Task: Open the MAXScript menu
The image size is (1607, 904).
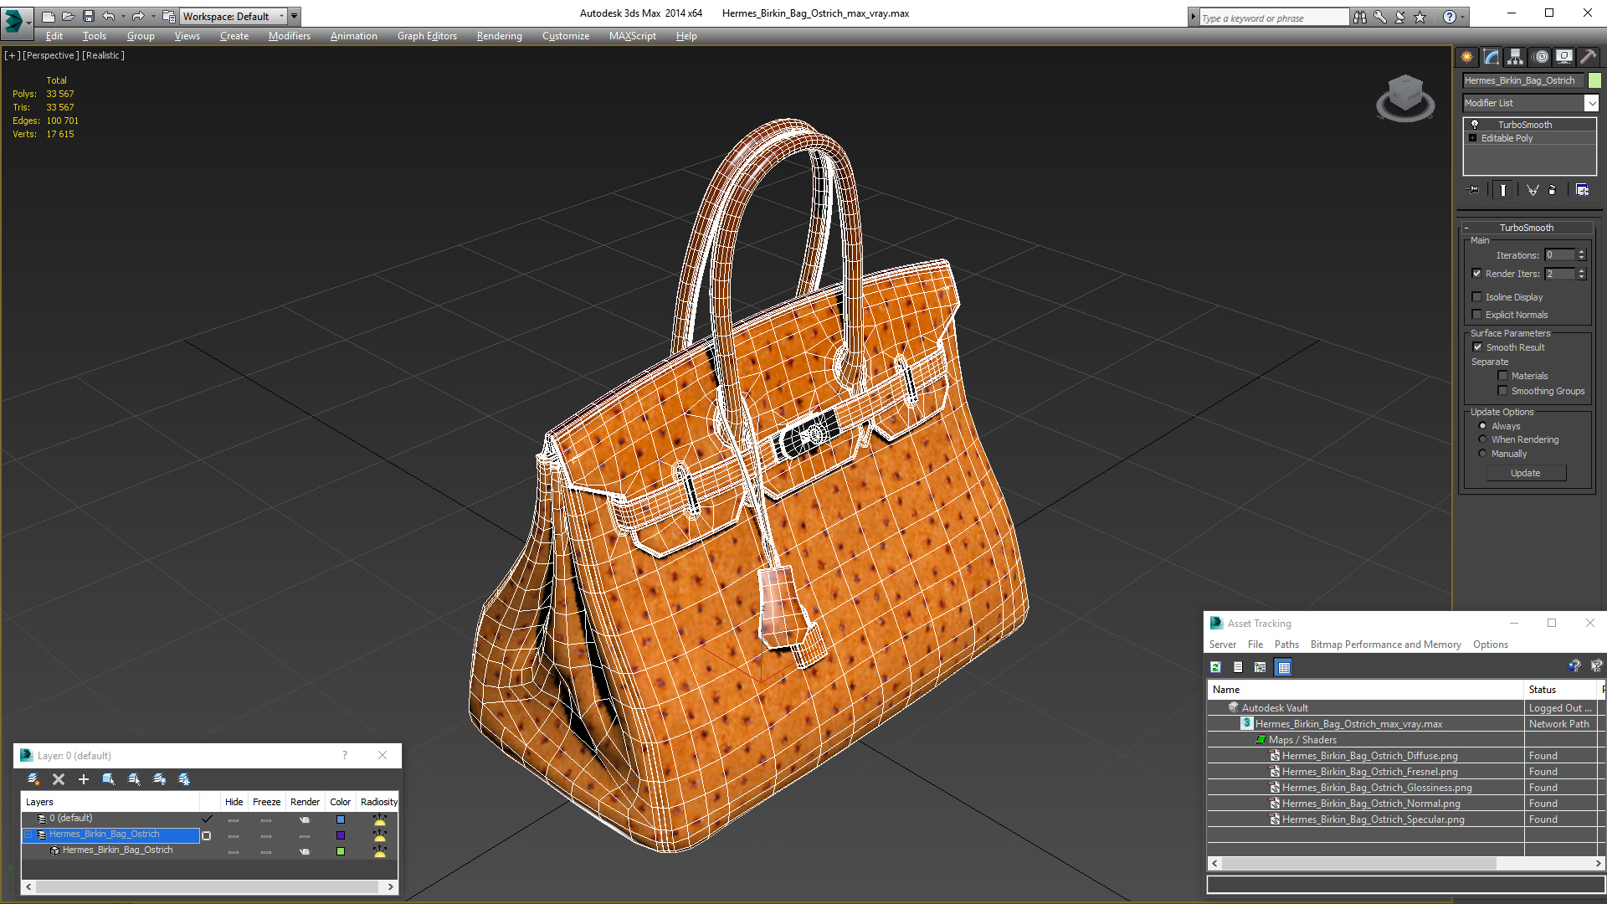Action: point(632,36)
